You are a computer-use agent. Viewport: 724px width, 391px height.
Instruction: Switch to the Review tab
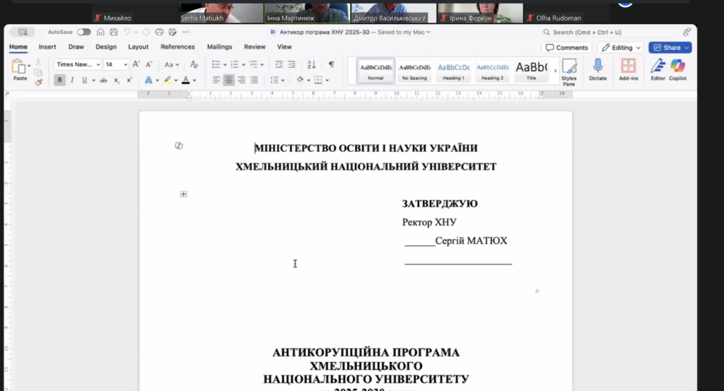[255, 47]
